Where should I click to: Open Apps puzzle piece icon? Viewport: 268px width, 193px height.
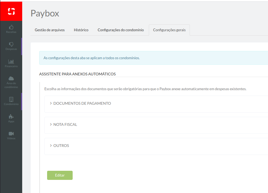pyautogui.click(x=11, y=117)
